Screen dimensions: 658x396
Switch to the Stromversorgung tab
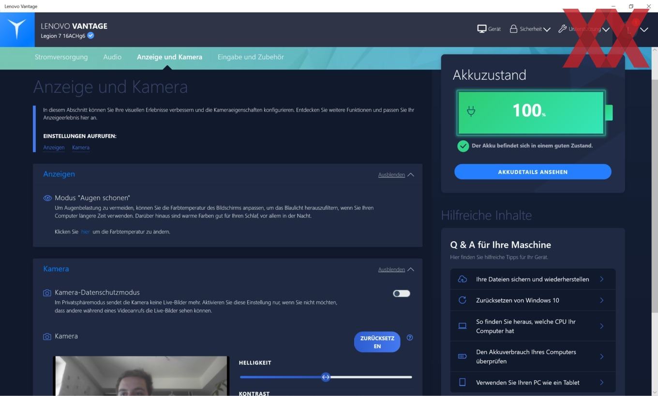tap(61, 57)
